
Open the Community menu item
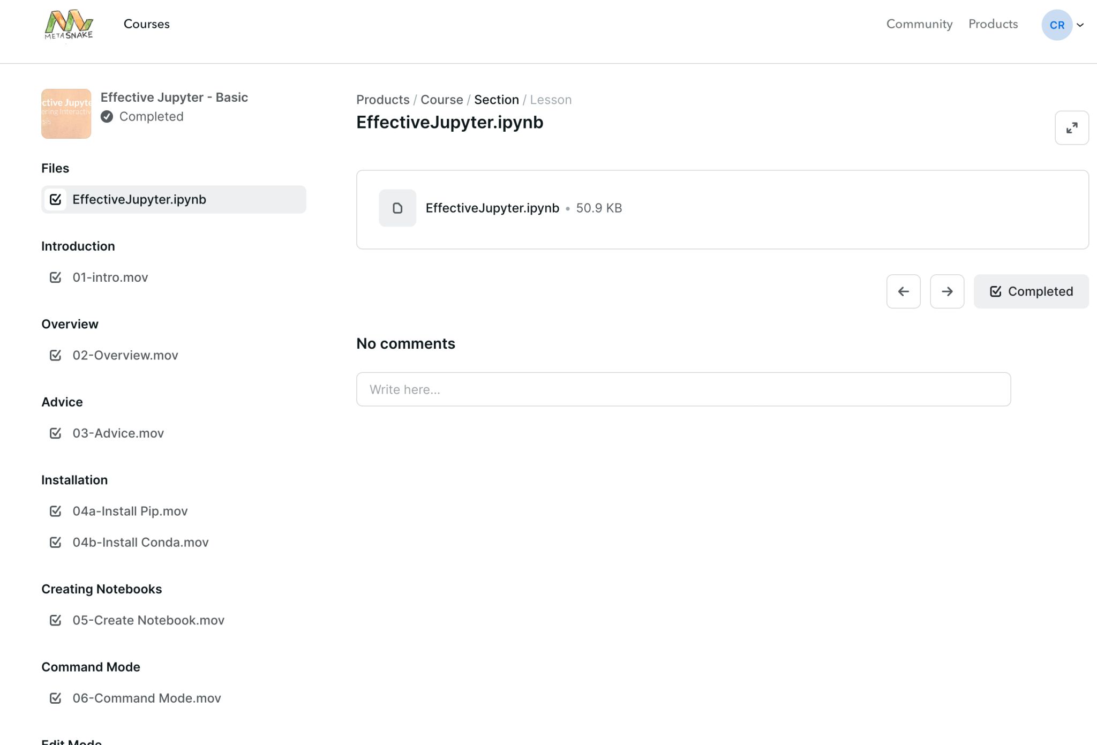click(x=919, y=24)
